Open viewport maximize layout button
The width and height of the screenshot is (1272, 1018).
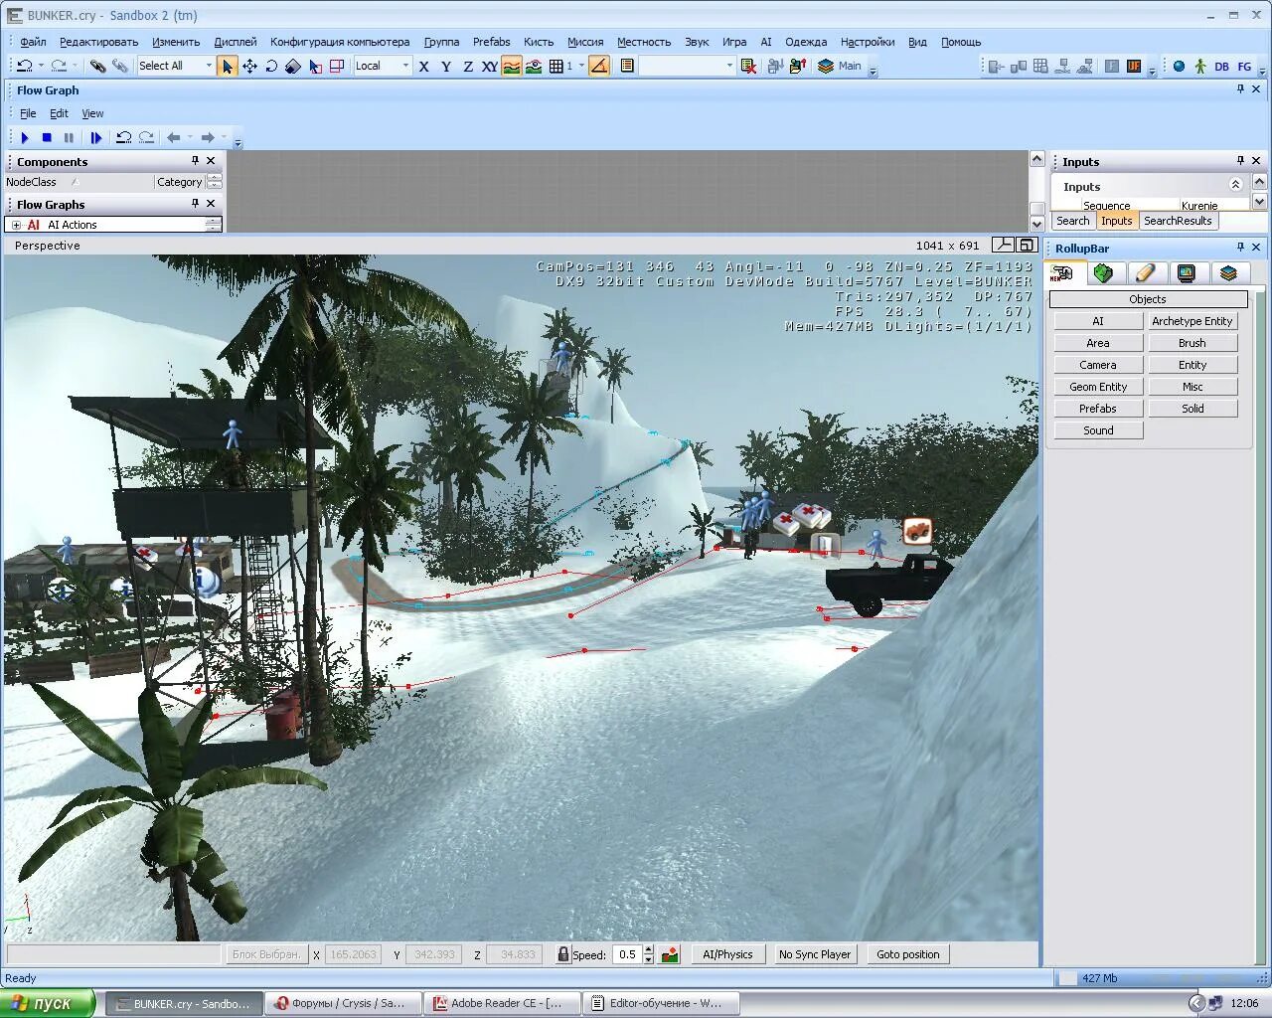click(1028, 245)
